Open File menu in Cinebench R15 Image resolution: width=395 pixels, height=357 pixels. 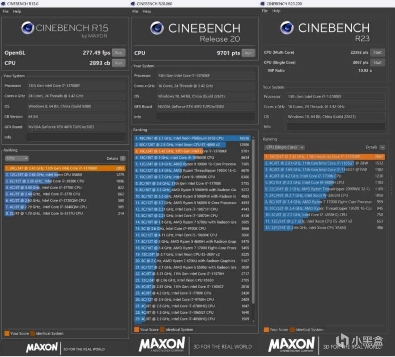tap(6, 11)
